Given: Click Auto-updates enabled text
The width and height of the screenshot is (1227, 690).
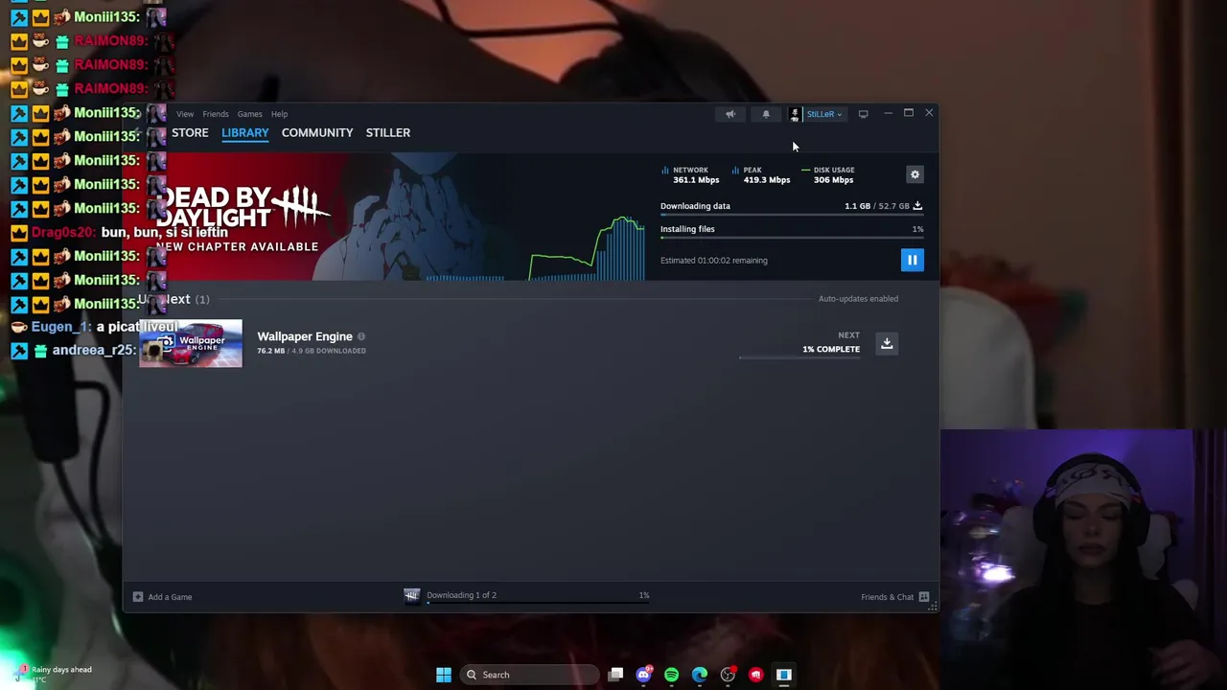Looking at the screenshot, I should tap(858, 299).
